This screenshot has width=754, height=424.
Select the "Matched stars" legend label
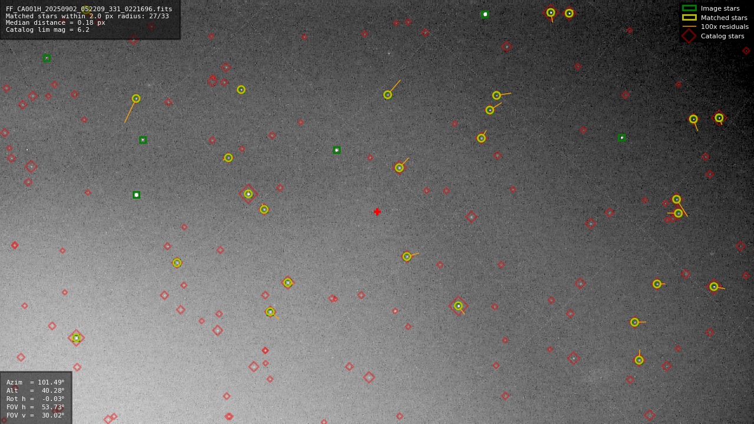[x=724, y=18]
